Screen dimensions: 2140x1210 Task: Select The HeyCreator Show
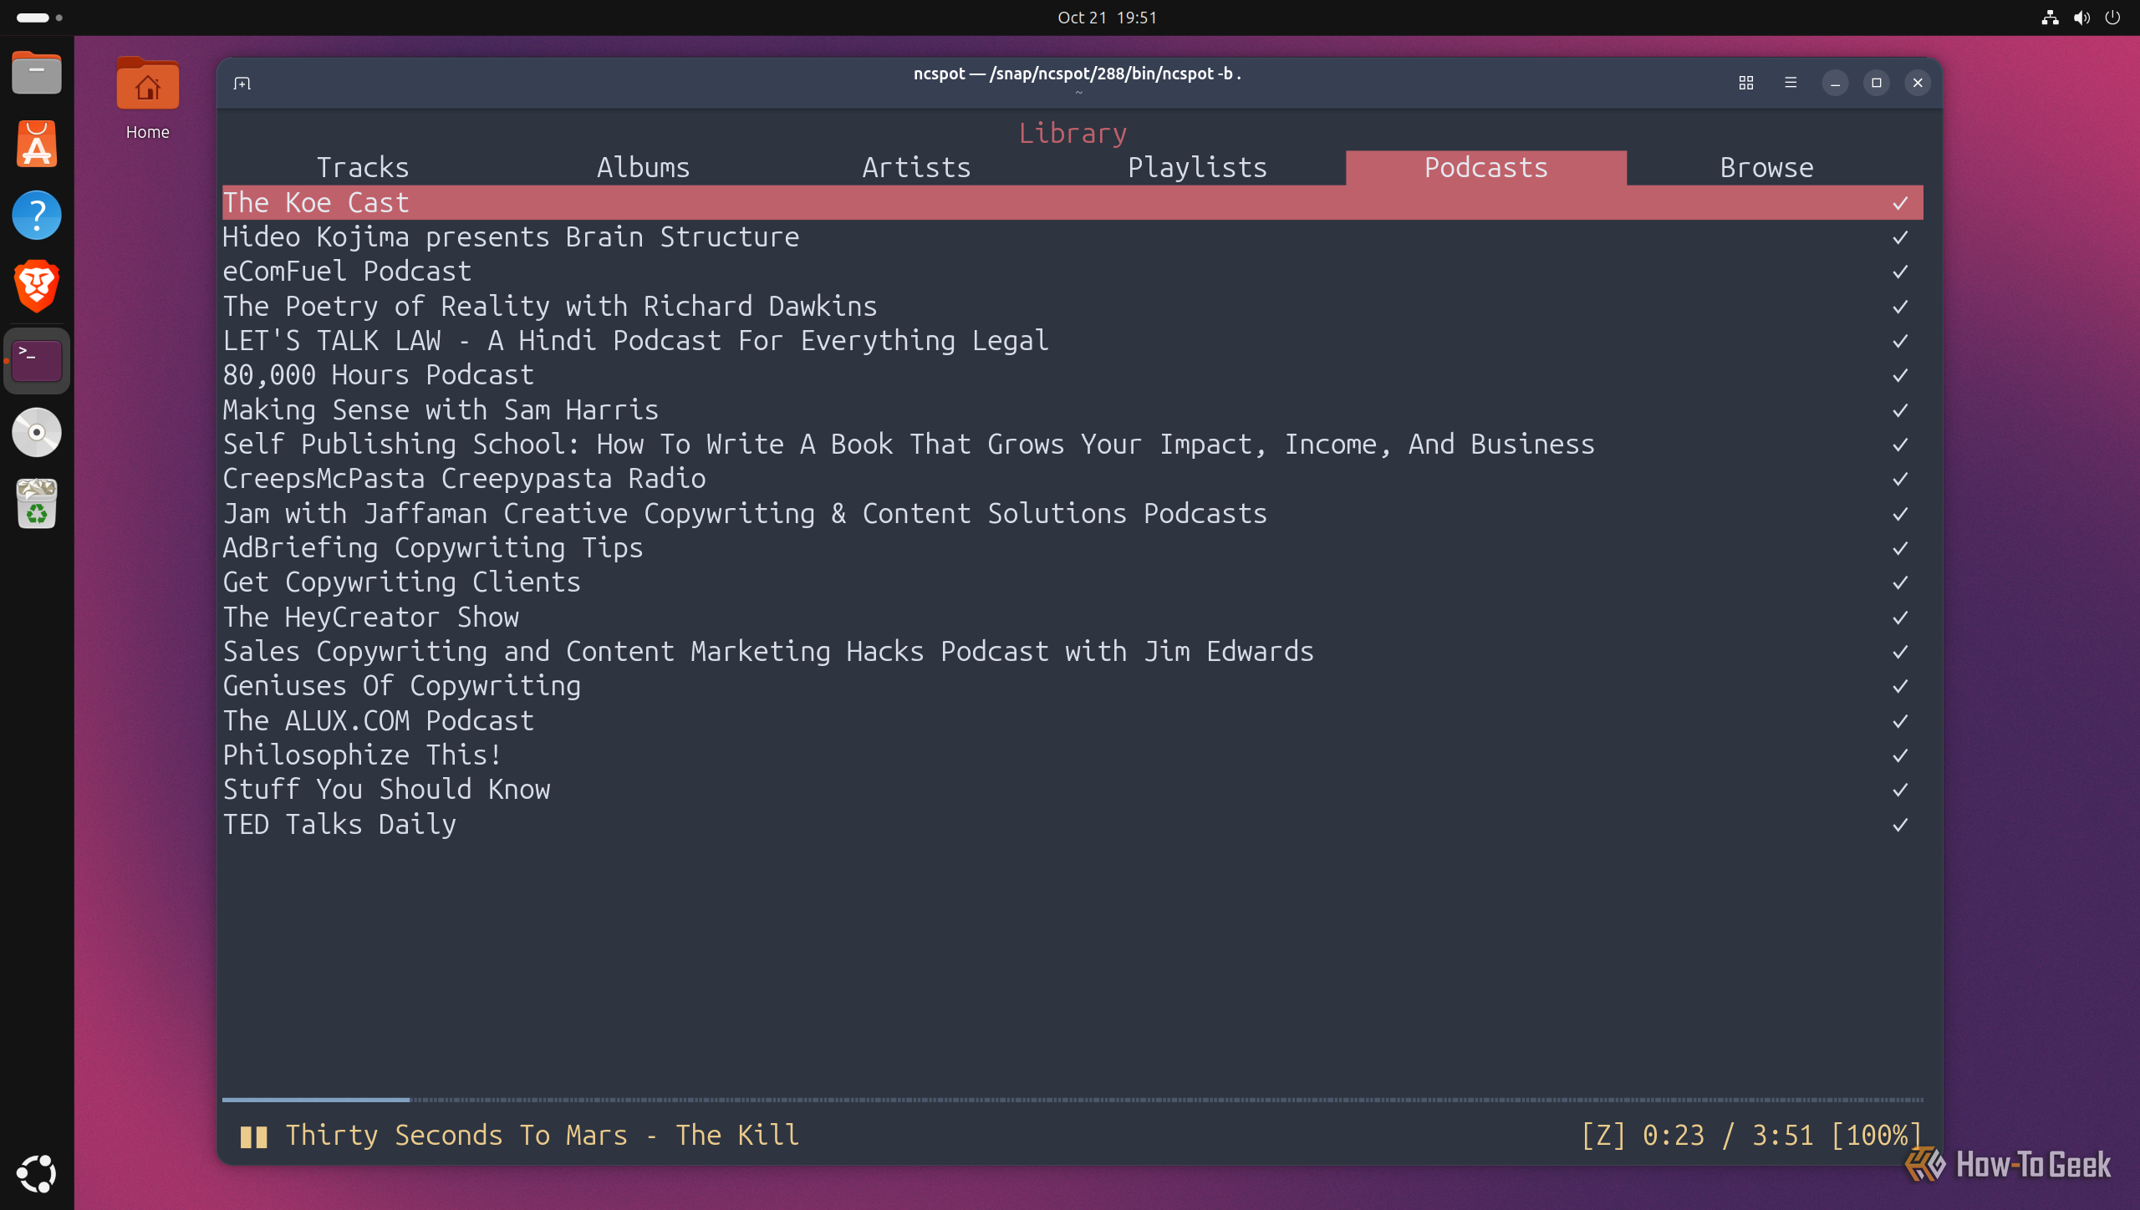click(1073, 618)
